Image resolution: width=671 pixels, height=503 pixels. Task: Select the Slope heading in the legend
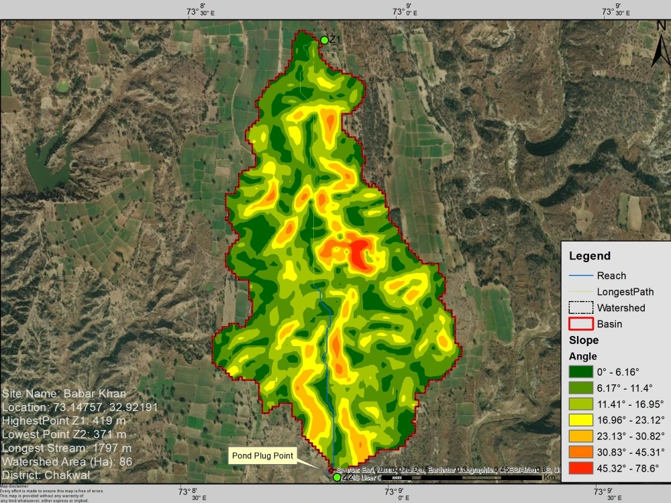point(582,339)
